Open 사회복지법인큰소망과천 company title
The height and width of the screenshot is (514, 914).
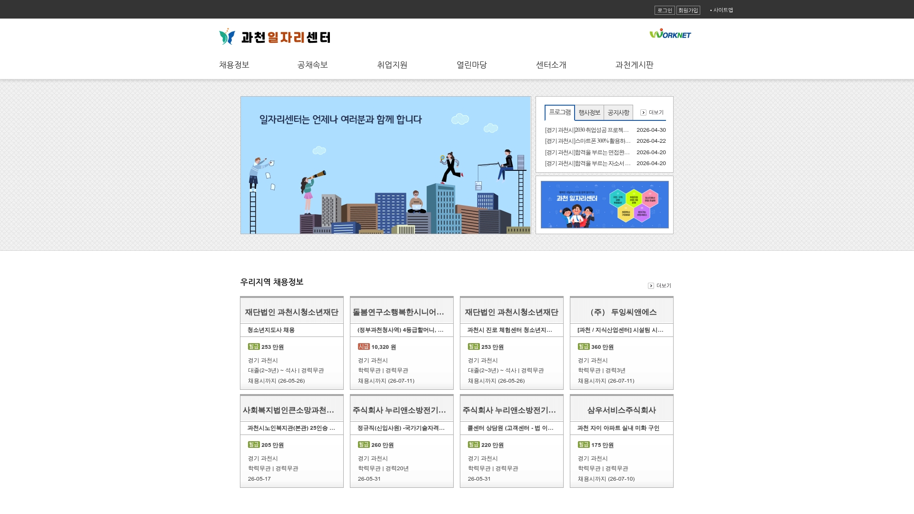[288, 410]
